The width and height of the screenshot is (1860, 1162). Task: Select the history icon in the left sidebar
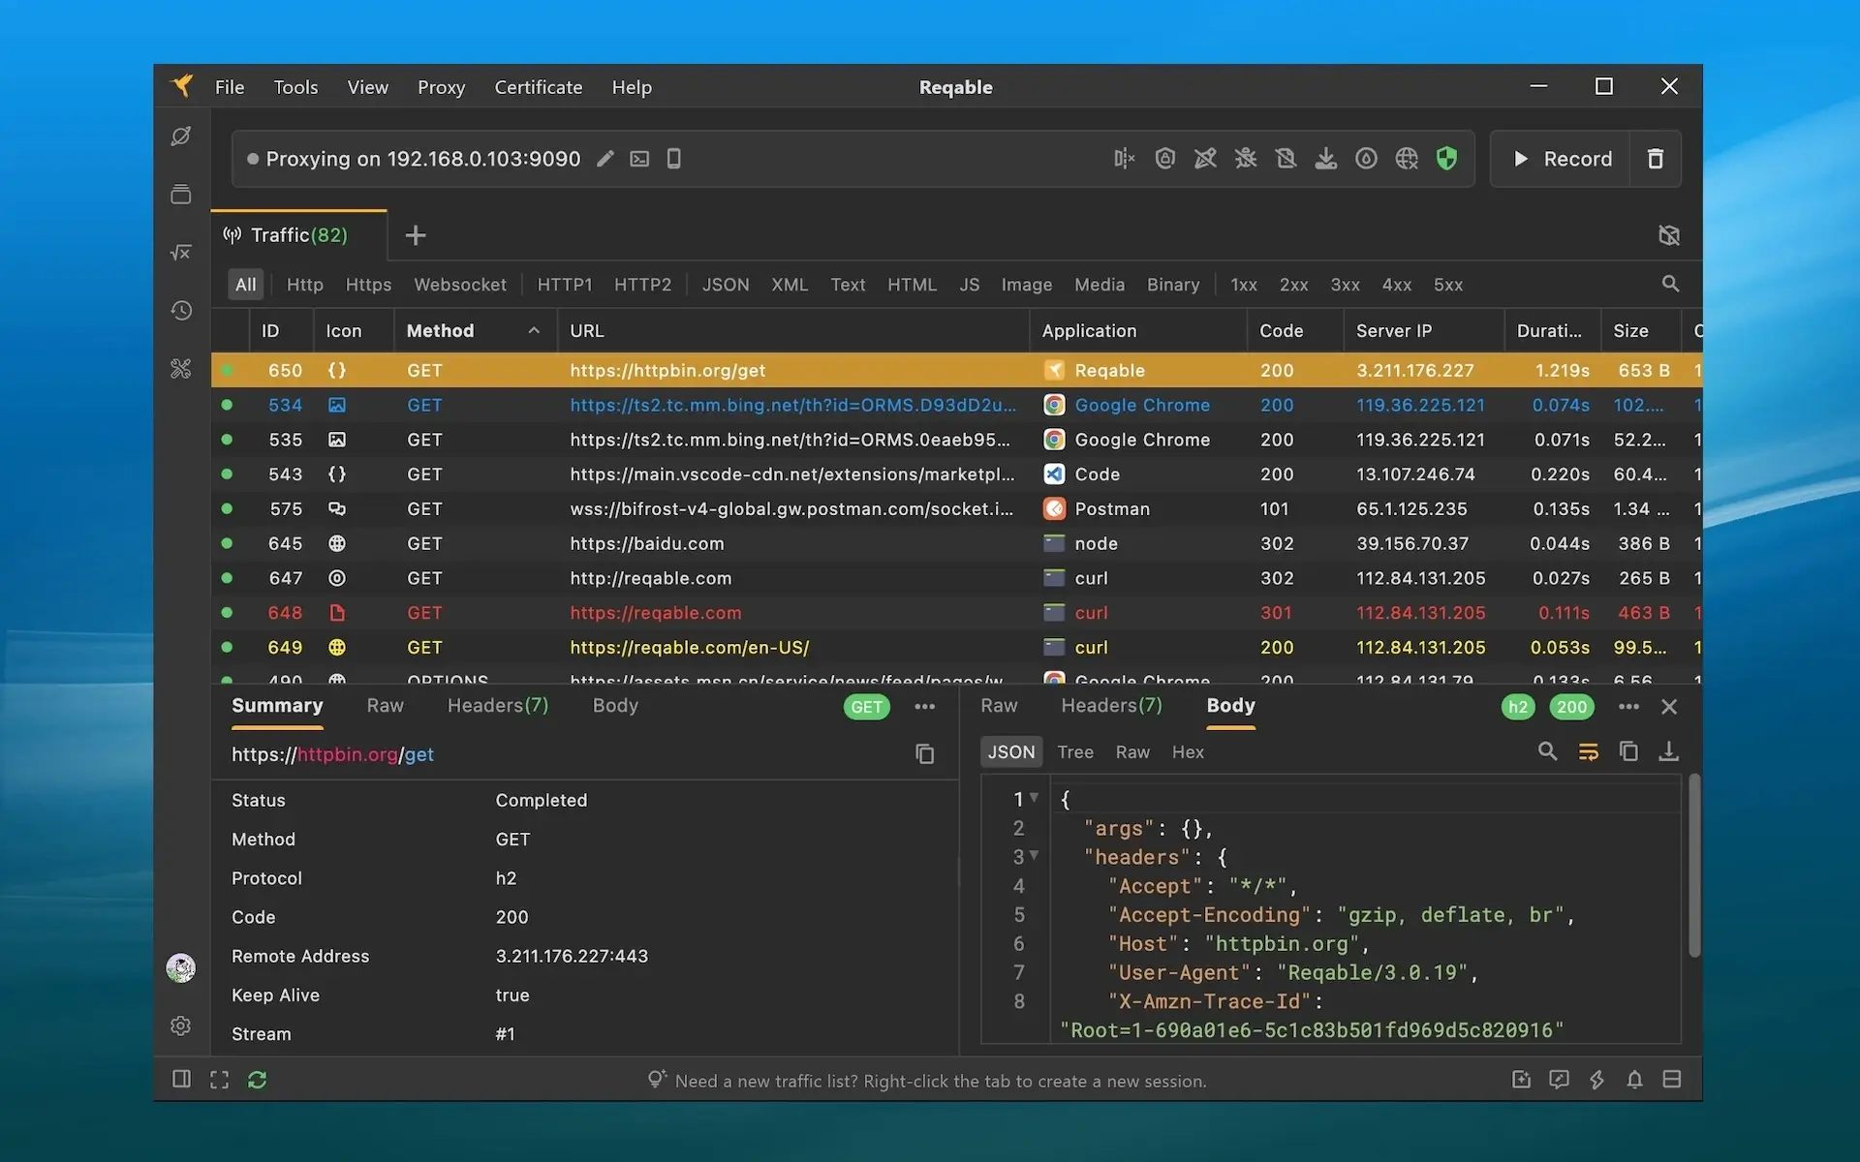(180, 310)
